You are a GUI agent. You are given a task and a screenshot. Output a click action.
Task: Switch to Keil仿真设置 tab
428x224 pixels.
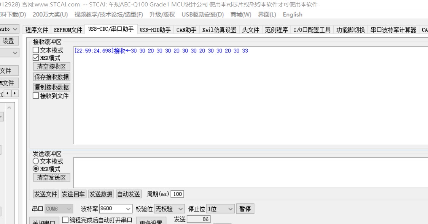pos(219,30)
